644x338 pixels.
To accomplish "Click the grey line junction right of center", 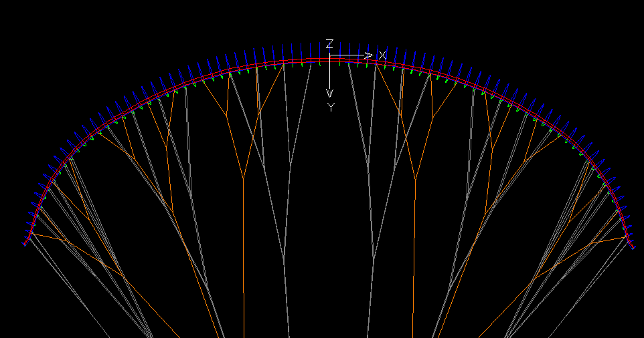I will (x=374, y=258).
